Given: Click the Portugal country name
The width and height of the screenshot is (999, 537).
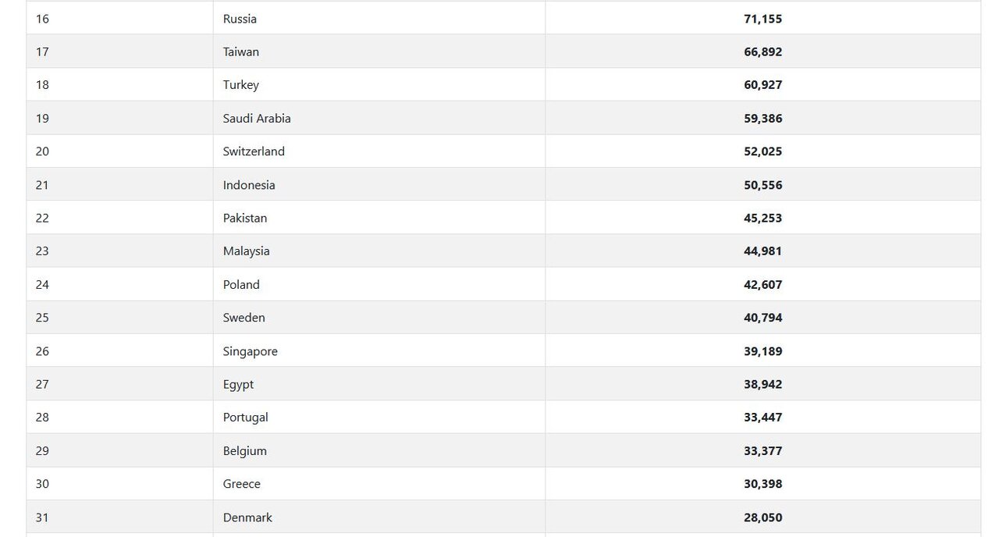Looking at the screenshot, I should click(x=245, y=418).
